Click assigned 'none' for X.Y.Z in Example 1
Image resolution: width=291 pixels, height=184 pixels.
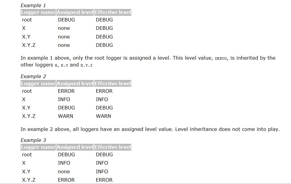click(64, 45)
